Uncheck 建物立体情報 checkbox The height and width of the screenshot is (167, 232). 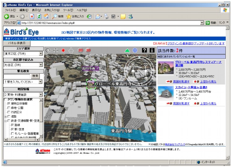tap(9, 103)
